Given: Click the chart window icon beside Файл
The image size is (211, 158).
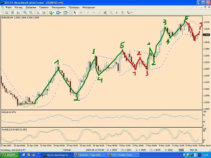Looking at the screenshot, I should [2, 7].
